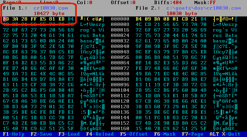Click ALT X-Quit label
247x137 pixels.
pos(225,134)
